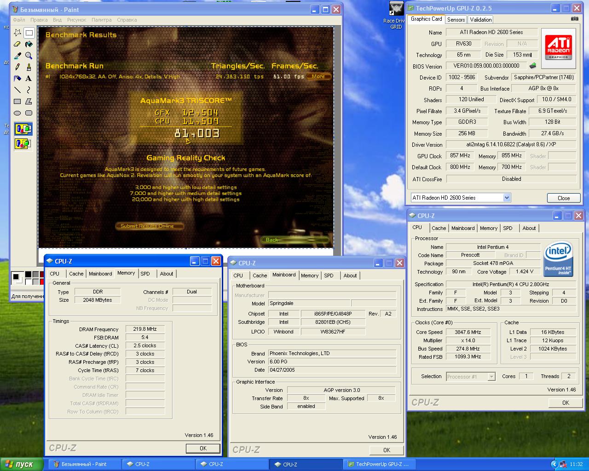The width and height of the screenshot is (589, 471).
Task: Open the Вид menu in Paint
Action: pyautogui.click(x=57, y=20)
